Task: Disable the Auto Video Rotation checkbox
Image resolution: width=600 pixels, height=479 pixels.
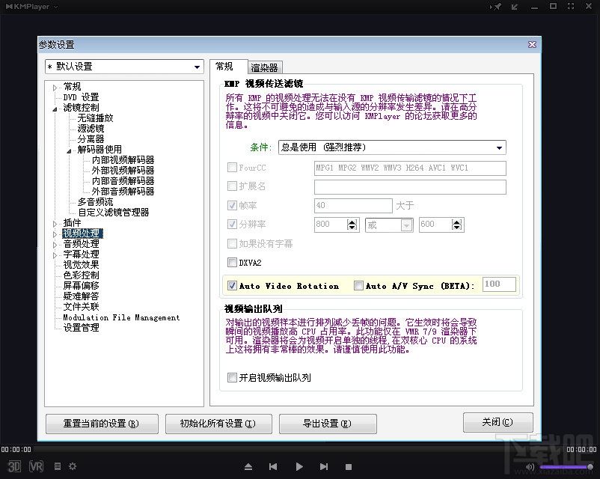Action: [233, 285]
